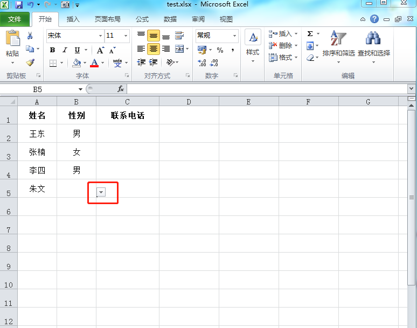Viewport: 417px width, 328px height.
Task: Open the font size dropdown 11
Action: [x=126, y=36]
